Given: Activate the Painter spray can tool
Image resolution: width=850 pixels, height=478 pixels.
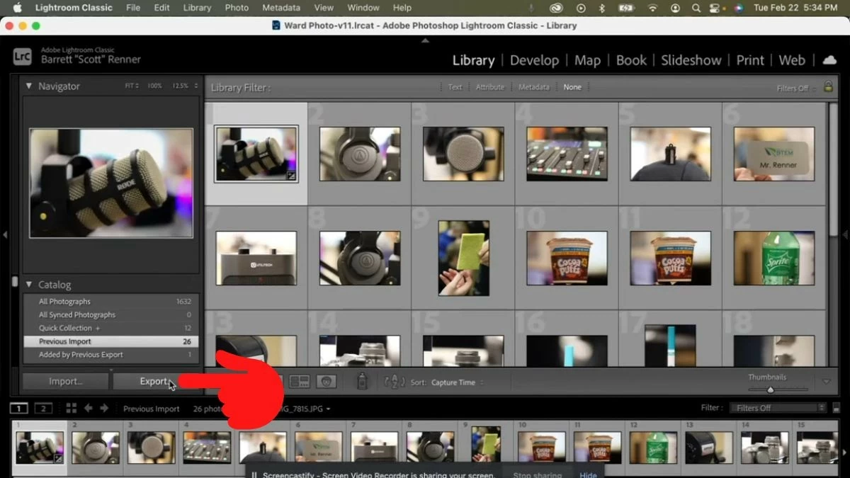Looking at the screenshot, I should tap(361, 382).
